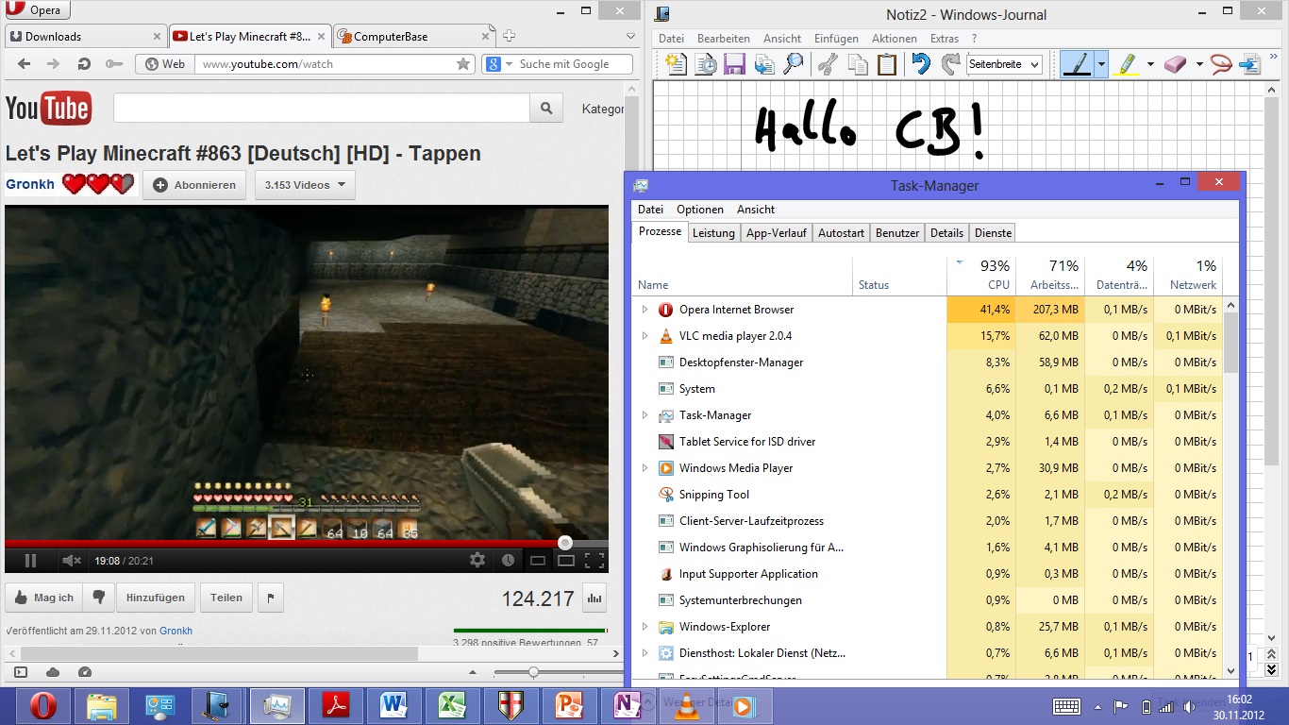1289x725 pixels.
Task: Switch to Leistung tab in Task-Manager
Action: pyautogui.click(x=713, y=233)
